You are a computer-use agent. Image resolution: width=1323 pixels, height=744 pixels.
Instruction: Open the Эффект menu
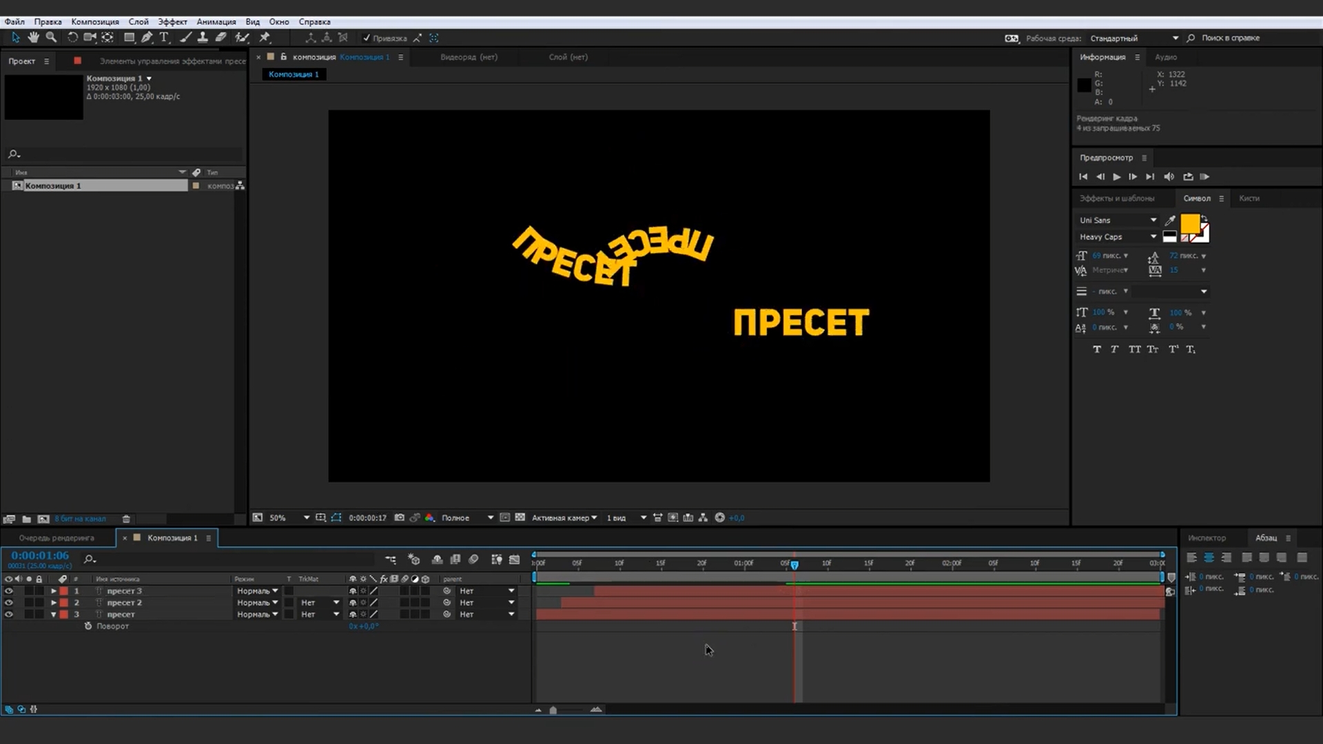click(172, 21)
